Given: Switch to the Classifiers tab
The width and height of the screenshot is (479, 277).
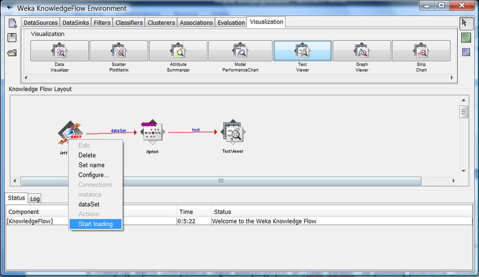Looking at the screenshot, I should 129,22.
